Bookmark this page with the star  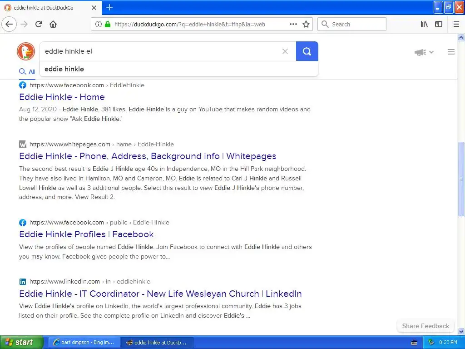[306, 24]
